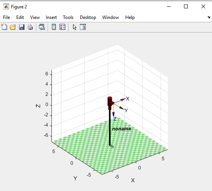212x191 pixels.
Task: Open the Desktop menu
Action: click(88, 17)
